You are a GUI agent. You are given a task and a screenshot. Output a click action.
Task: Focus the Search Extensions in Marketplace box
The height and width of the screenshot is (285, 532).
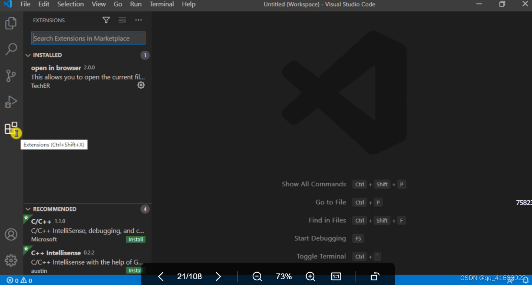pos(88,38)
